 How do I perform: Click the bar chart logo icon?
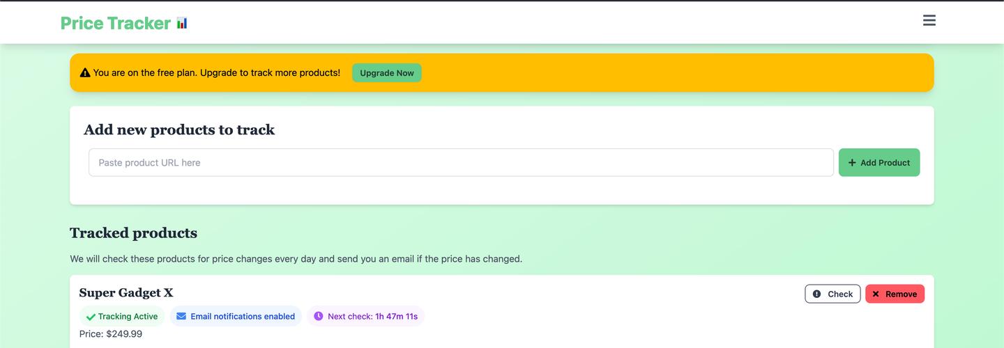182,23
